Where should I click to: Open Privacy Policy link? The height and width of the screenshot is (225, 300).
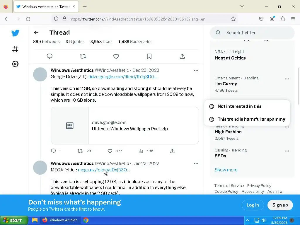[259, 185]
